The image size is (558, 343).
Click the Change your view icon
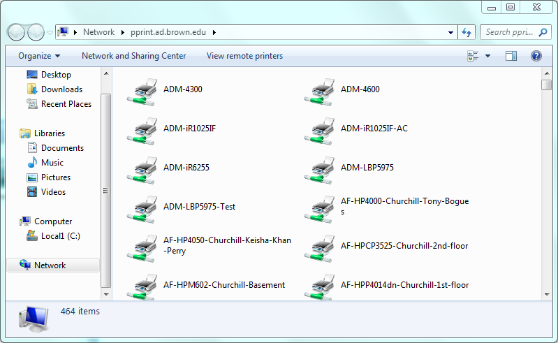pyautogui.click(x=473, y=56)
